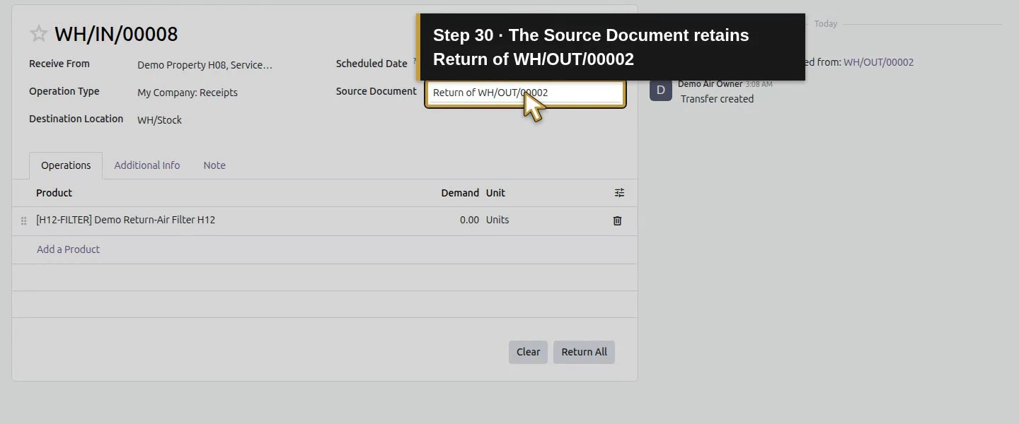Screen dimensions: 1019x424
Task: Click 'Transfer created' message text
Action: coord(717,99)
